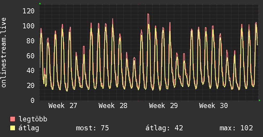The height and width of the screenshot is (137, 263).
Task: Click the 100 y-axis value
Action: click(x=28, y=26)
